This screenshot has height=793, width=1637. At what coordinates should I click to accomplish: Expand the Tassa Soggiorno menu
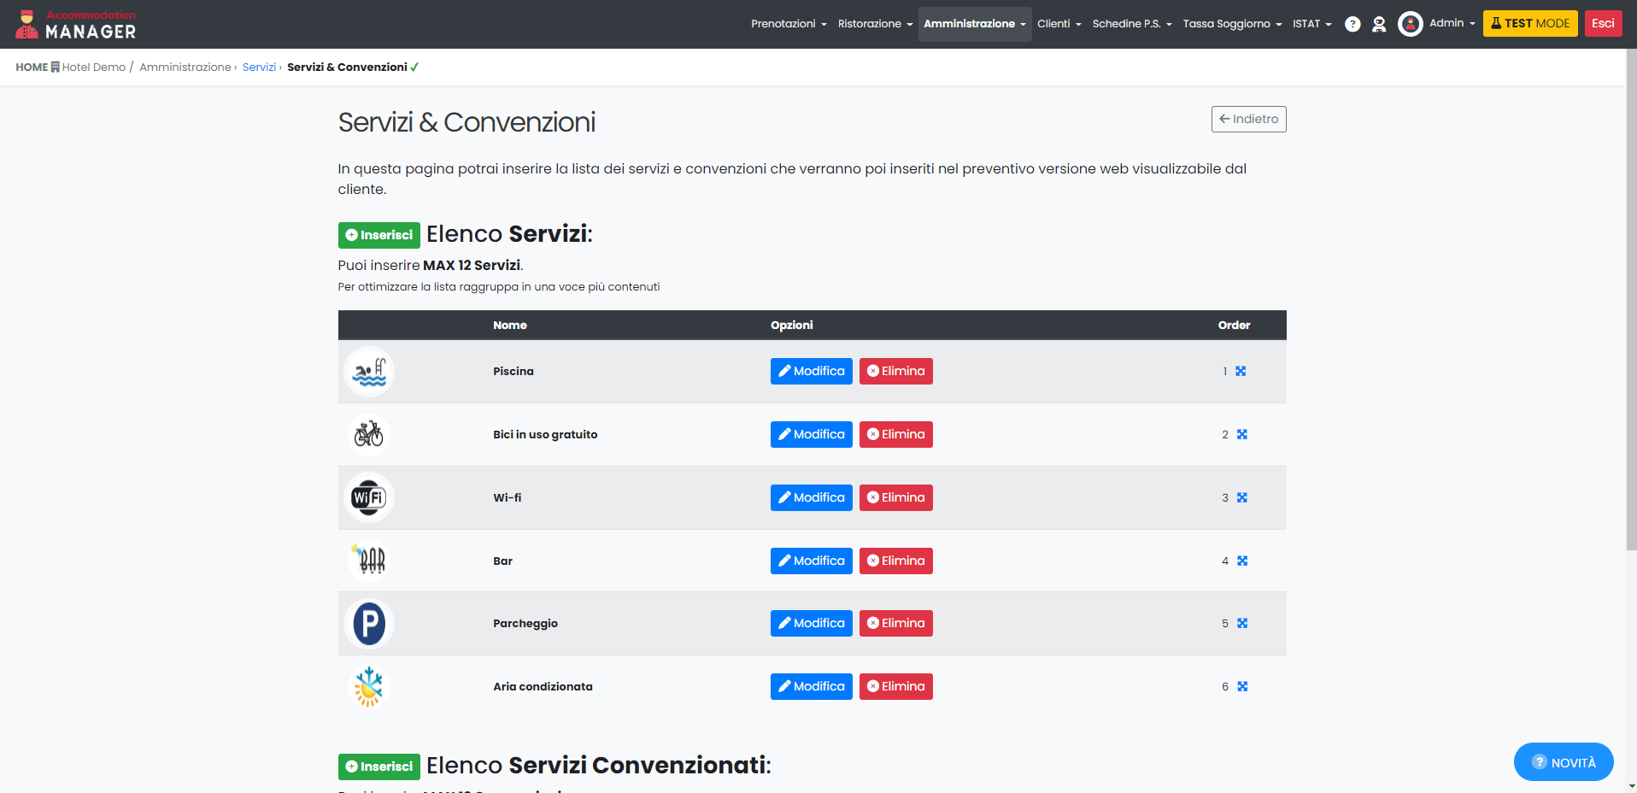pyautogui.click(x=1231, y=24)
